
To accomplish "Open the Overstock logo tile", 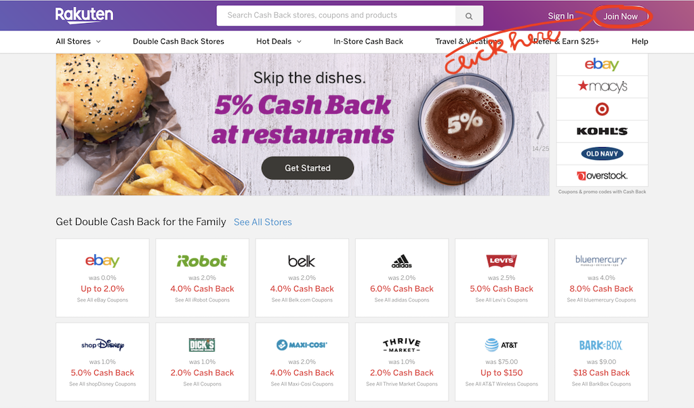I will pos(602,176).
